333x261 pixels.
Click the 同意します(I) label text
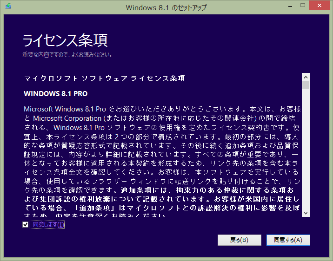tap(48, 224)
